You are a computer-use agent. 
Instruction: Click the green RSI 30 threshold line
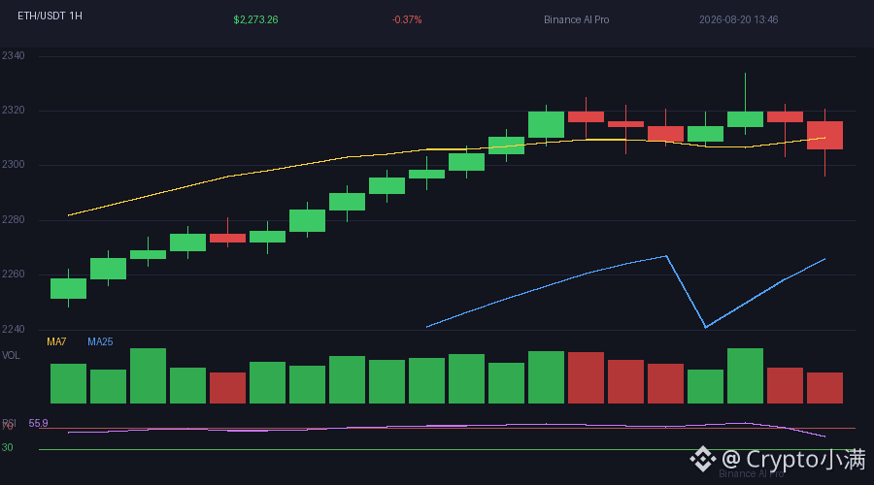(446, 449)
